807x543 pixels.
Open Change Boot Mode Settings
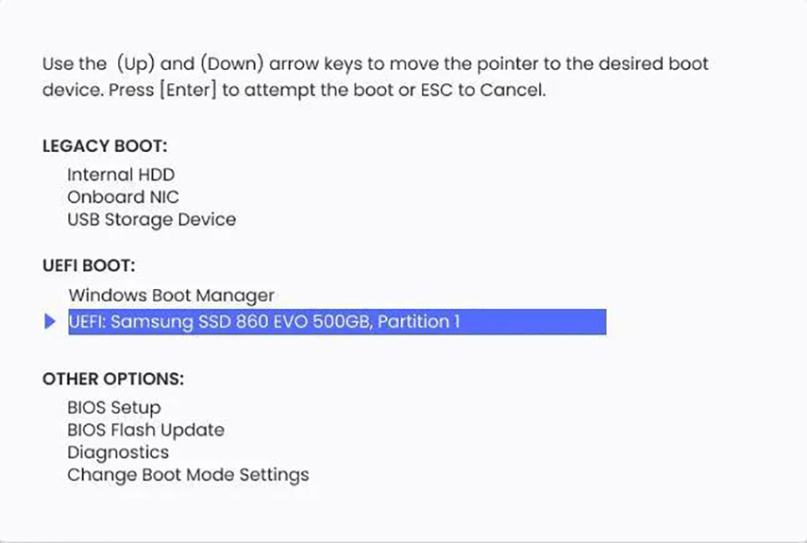(188, 475)
